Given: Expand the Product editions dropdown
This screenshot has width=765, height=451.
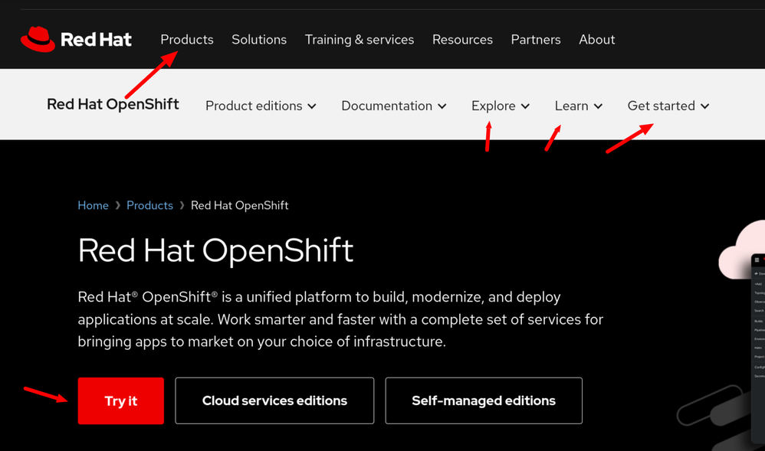Looking at the screenshot, I should (261, 106).
